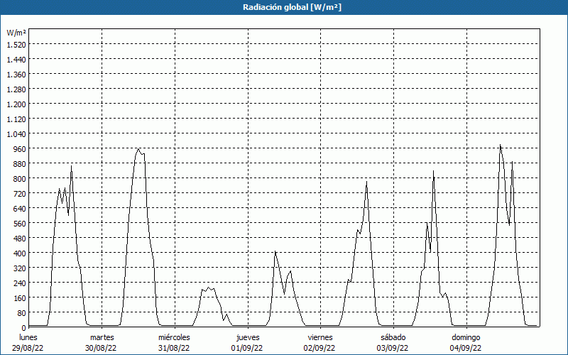The image size is (568, 355).
Task: Click the 'jueves' day label
Action: point(248,338)
